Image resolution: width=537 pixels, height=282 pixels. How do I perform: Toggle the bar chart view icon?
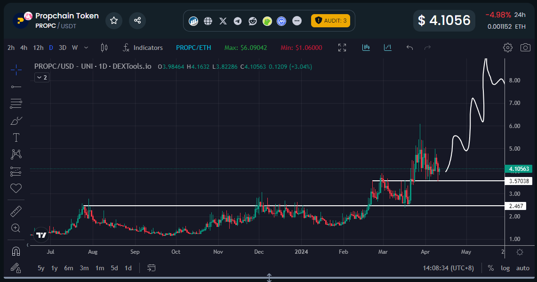point(388,48)
